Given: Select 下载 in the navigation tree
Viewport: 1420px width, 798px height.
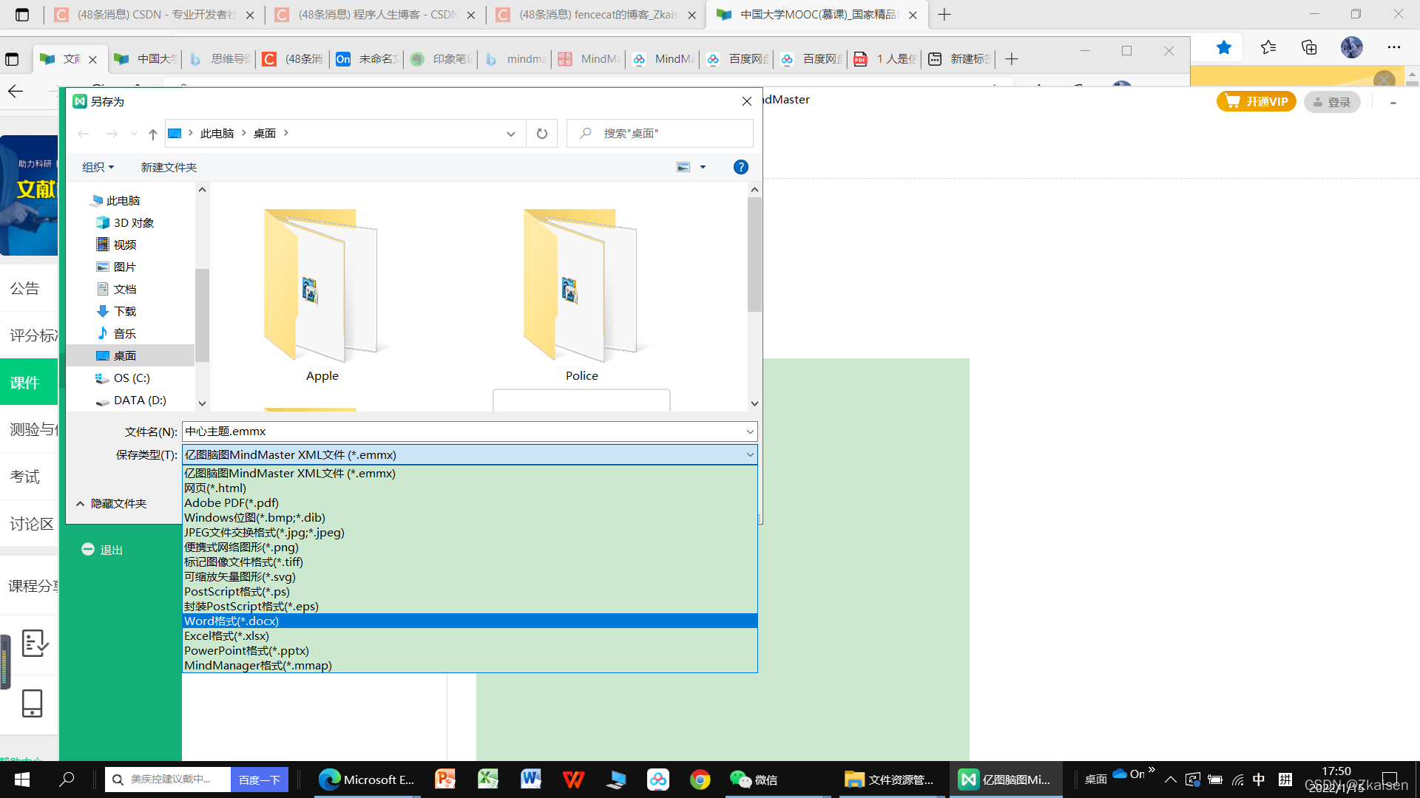Looking at the screenshot, I should [x=124, y=312].
